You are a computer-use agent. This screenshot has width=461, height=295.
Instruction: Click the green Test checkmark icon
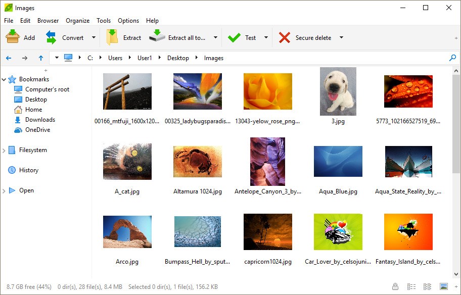234,37
